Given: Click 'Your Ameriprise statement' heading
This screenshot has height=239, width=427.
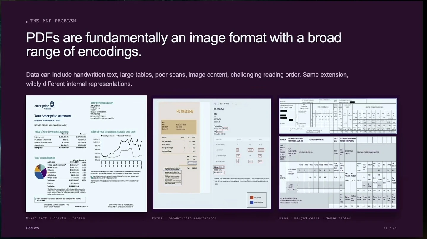Looking at the screenshot, I should pos(53,116).
